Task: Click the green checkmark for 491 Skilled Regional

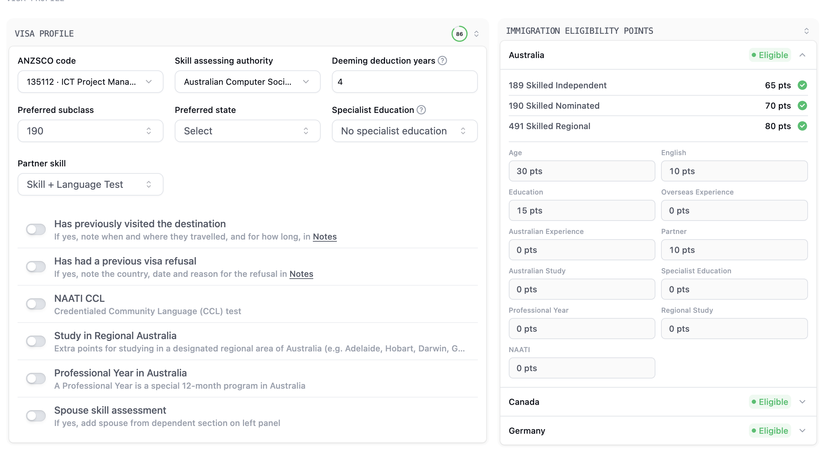Action: (802, 126)
